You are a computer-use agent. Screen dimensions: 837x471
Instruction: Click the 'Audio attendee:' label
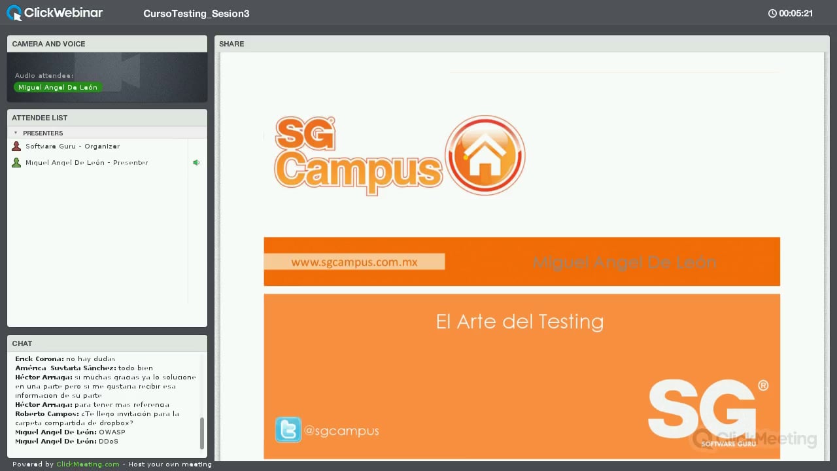tap(44, 76)
